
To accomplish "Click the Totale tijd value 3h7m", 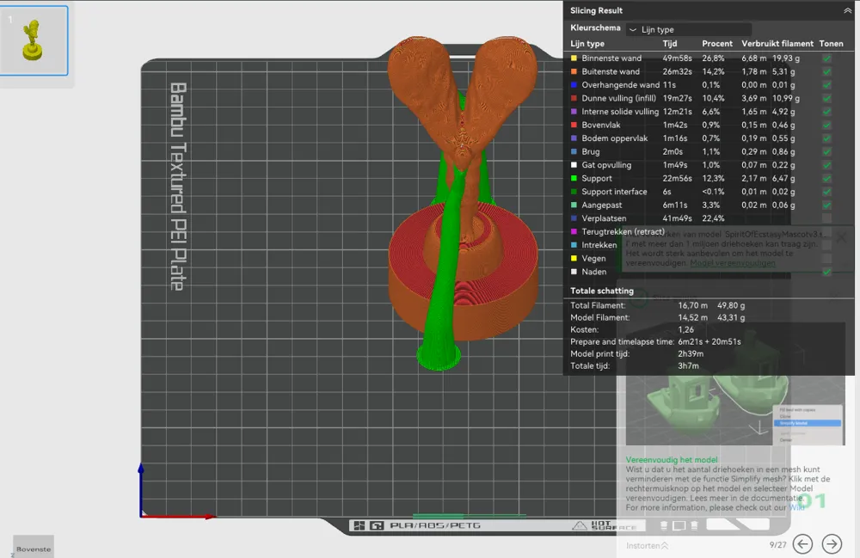I will click(x=688, y=365).
